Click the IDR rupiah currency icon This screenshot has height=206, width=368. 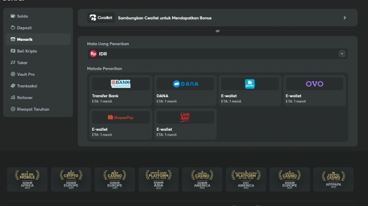[93, 54]
